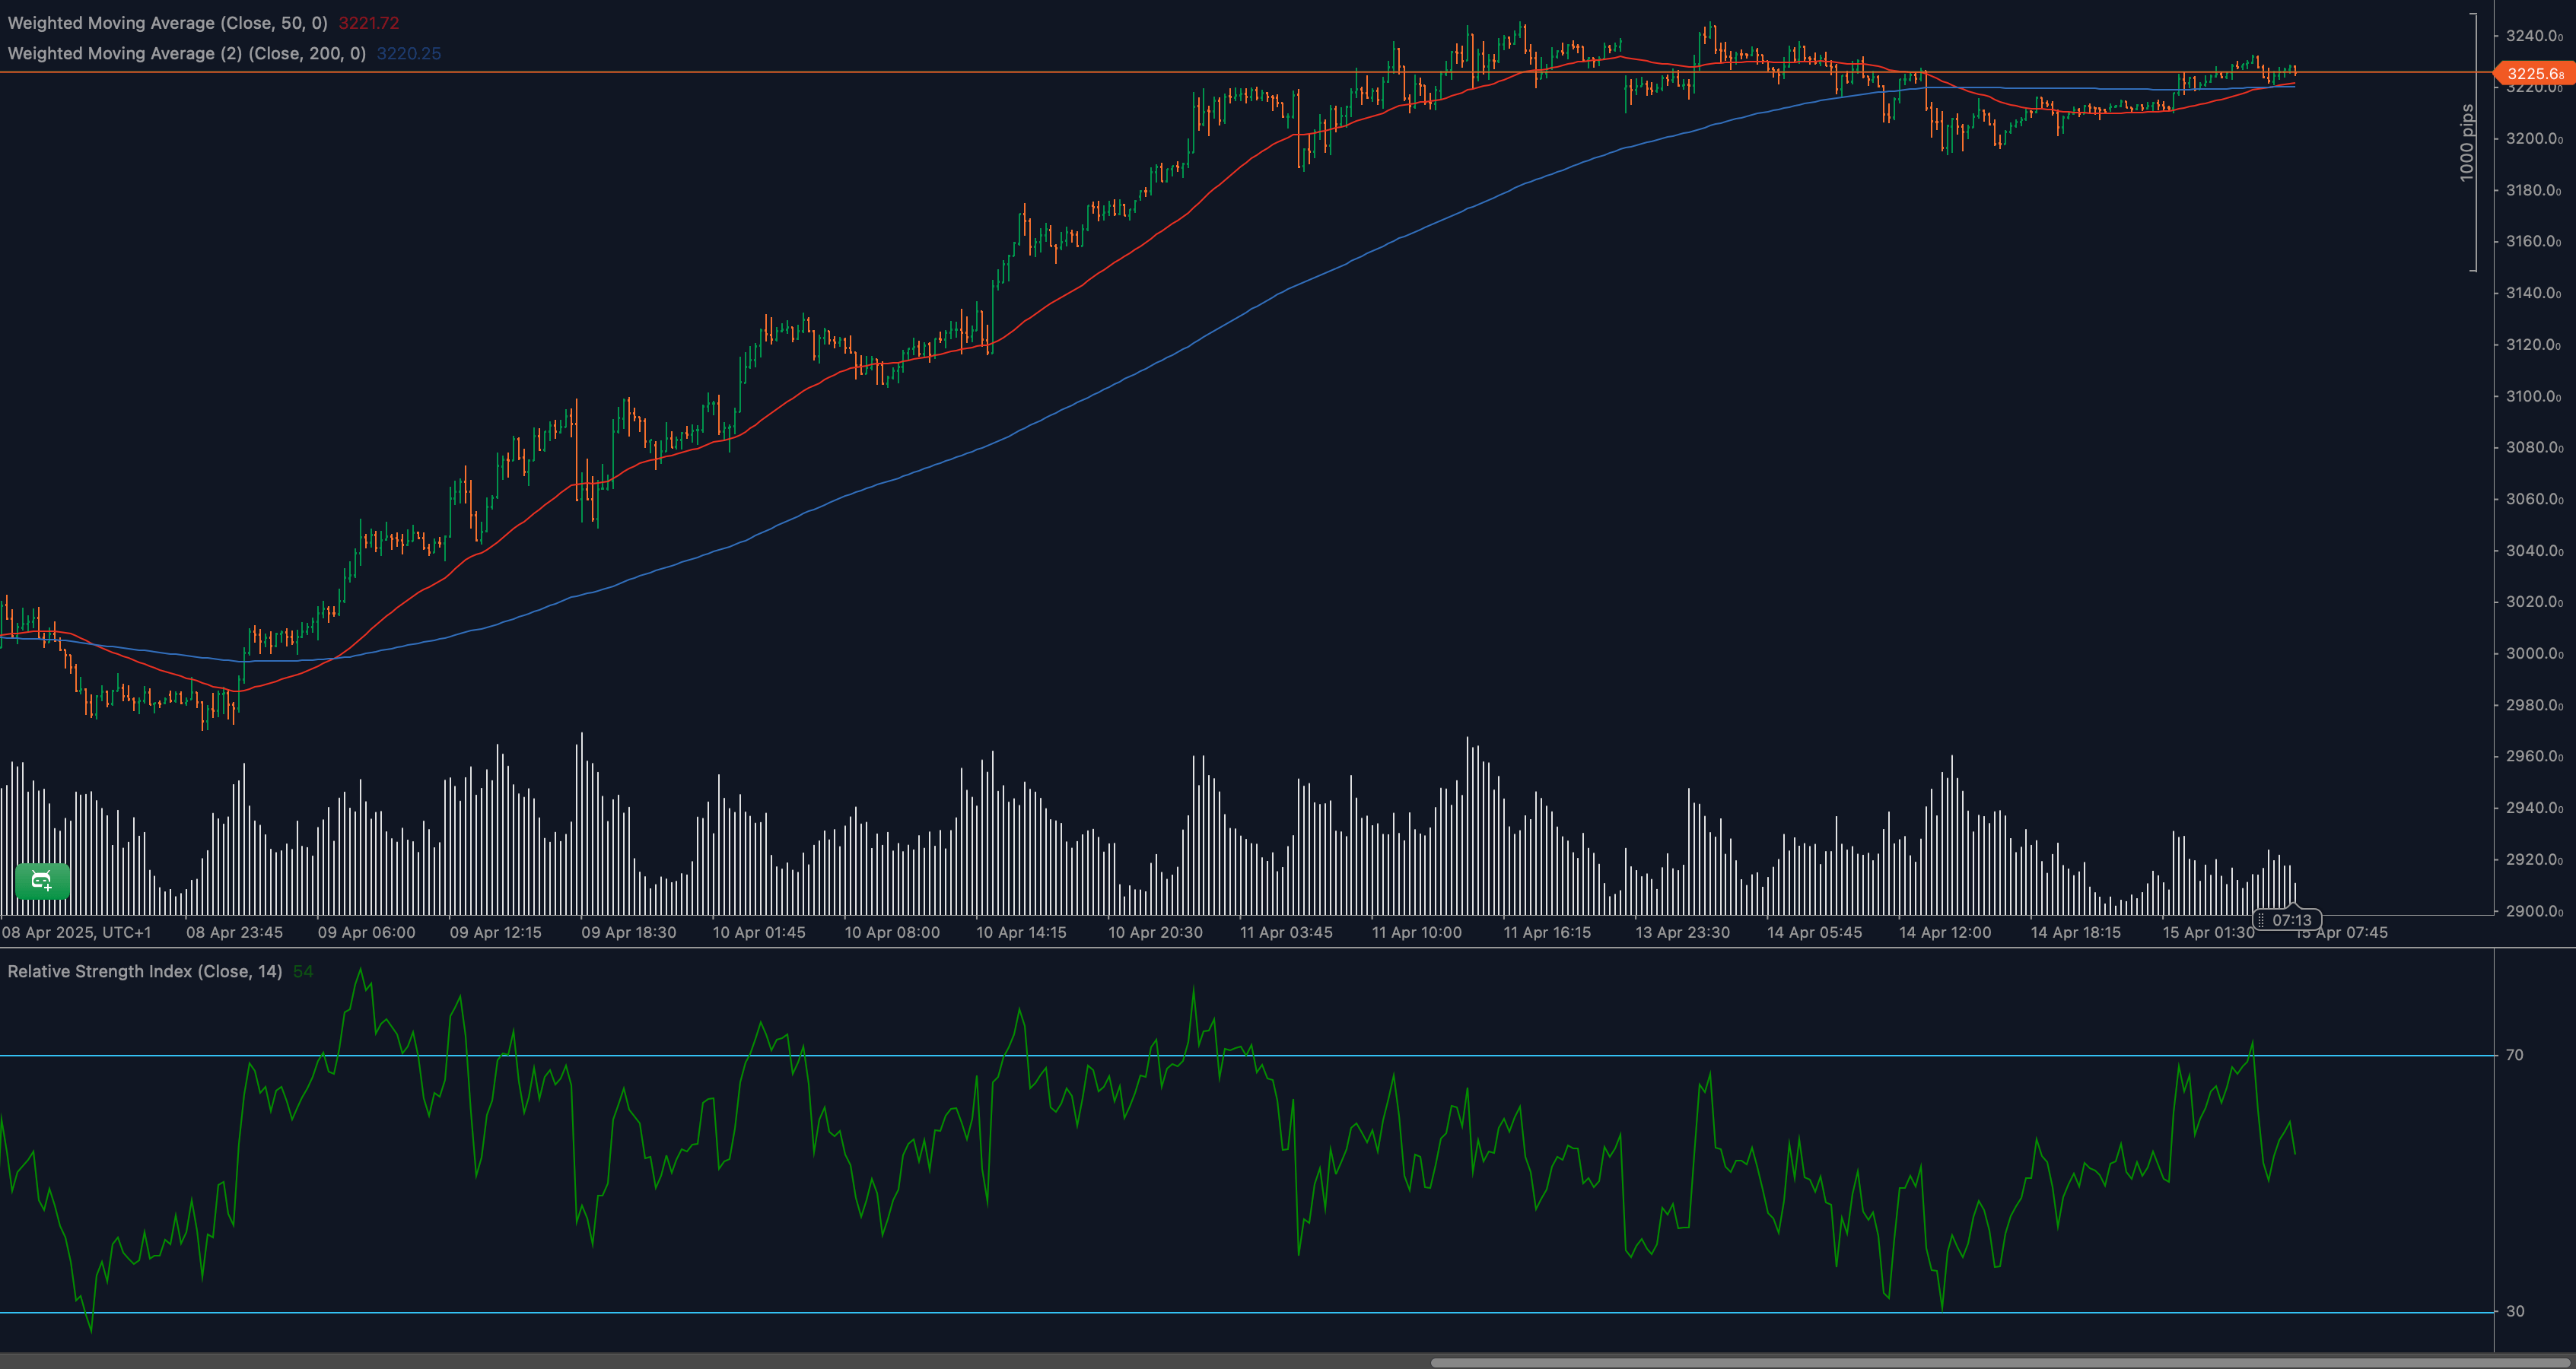Click the 14 Apr 05:45 time label
This screenshot has height=1369, width=2576.
(1814, 932)
